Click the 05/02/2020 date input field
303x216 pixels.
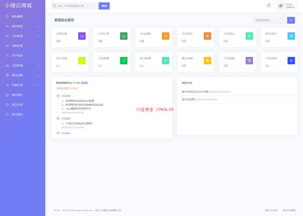click(270, 20)
